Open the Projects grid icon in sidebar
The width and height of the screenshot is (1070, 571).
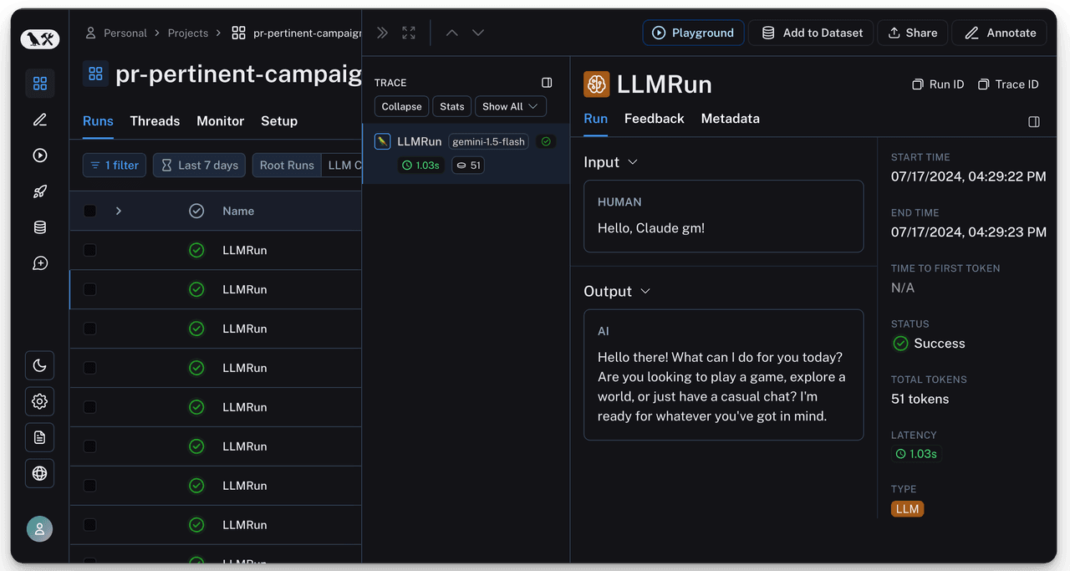(x=39, y=84)
